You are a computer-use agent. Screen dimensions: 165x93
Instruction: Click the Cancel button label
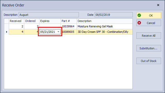(x=151, y=23)
